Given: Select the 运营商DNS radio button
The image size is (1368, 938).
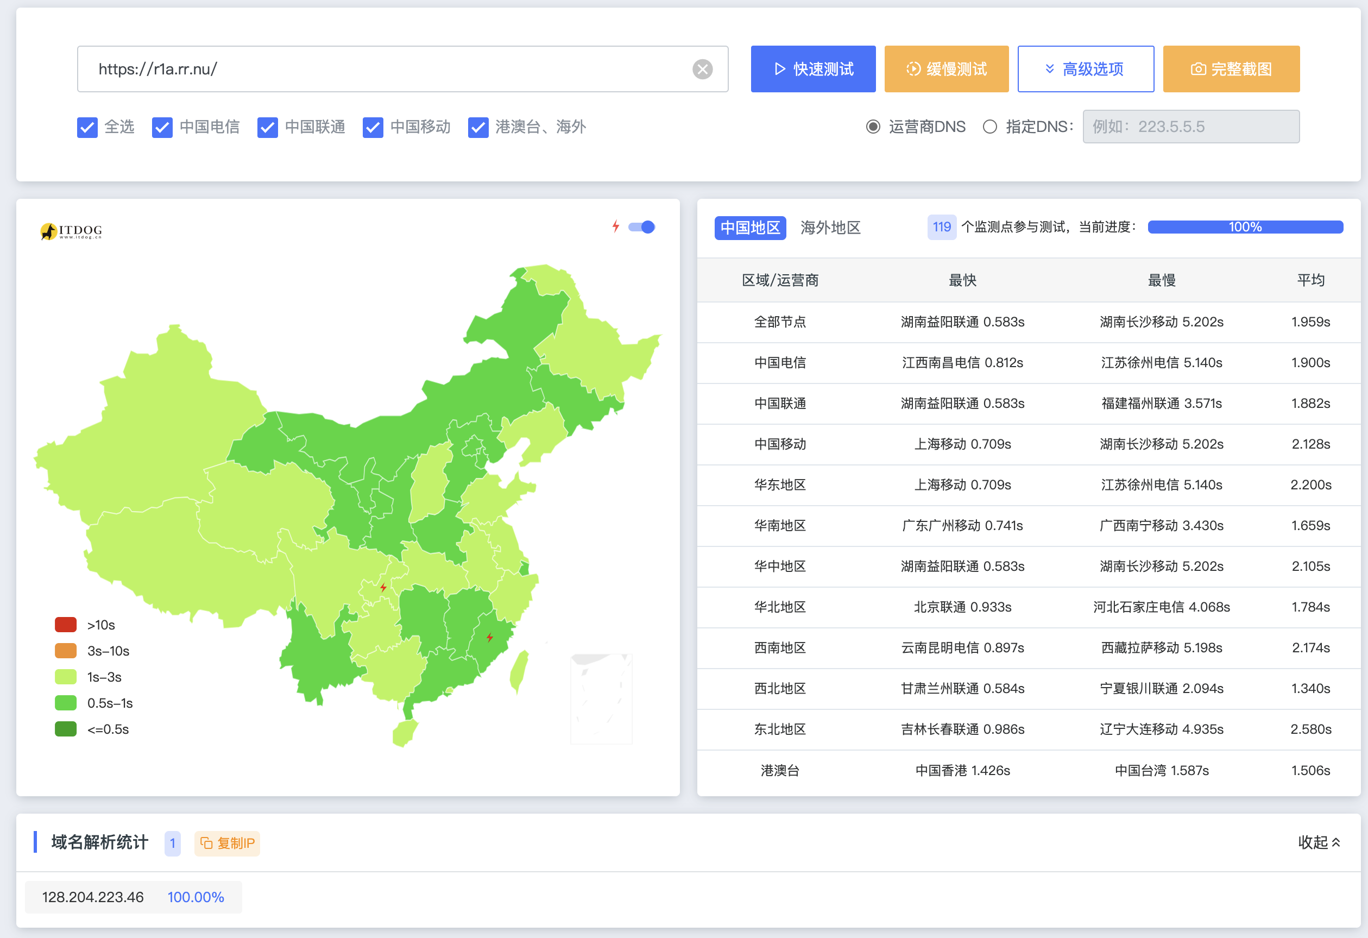Looking at the screenshot, I should pos(873,127).
